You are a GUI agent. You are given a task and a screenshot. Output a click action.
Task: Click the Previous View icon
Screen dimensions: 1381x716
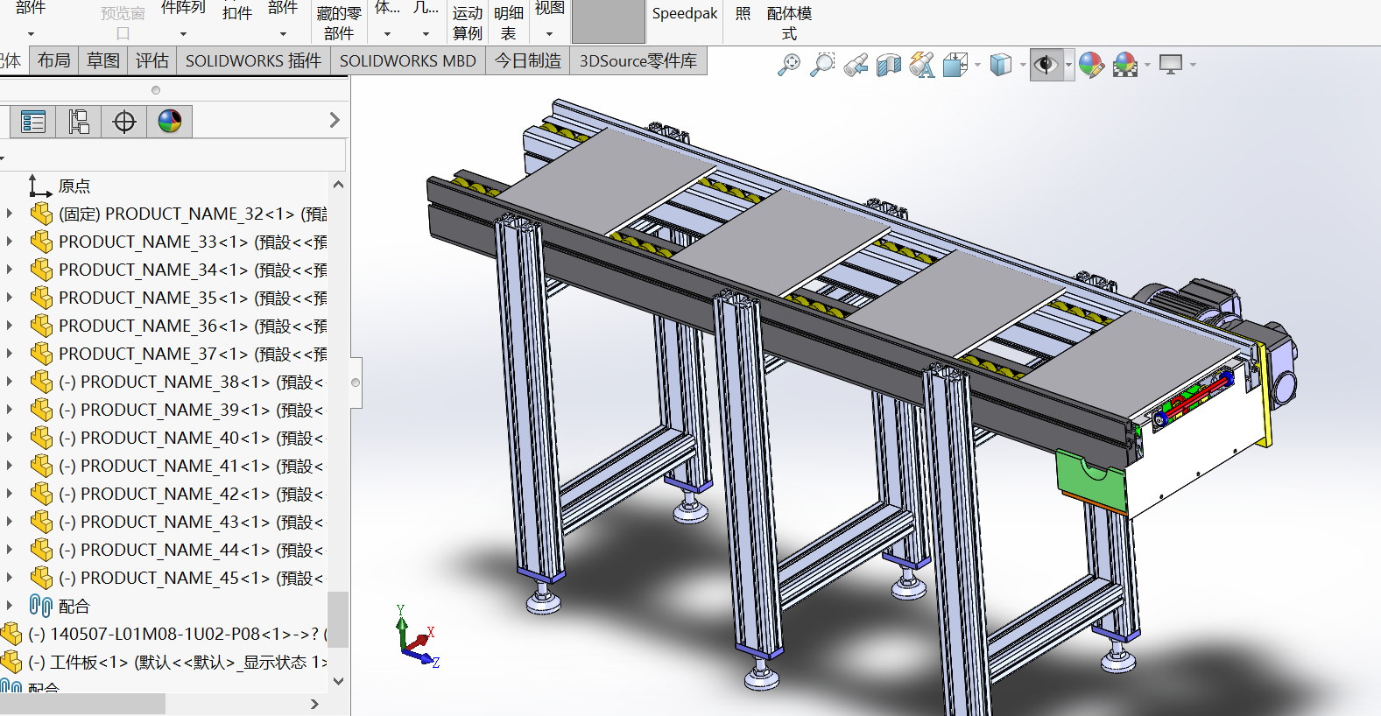[856, 65]
